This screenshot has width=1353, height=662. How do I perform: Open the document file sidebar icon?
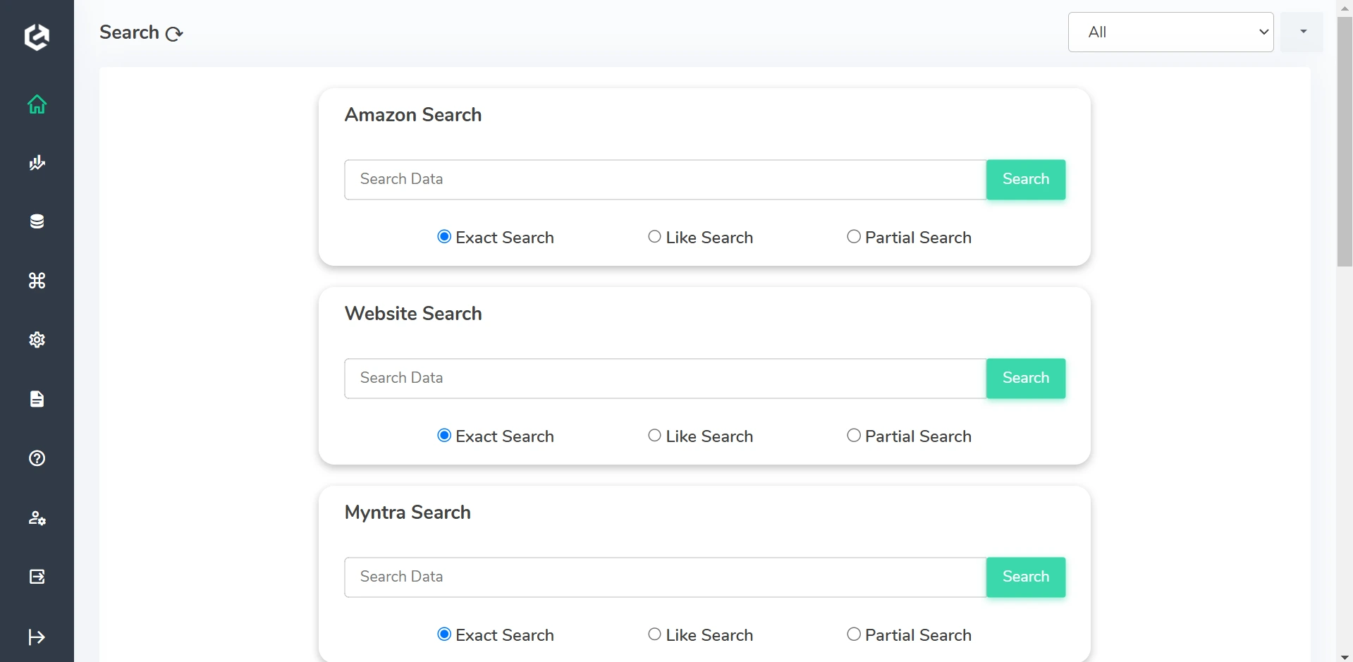[x=37, y=399]
